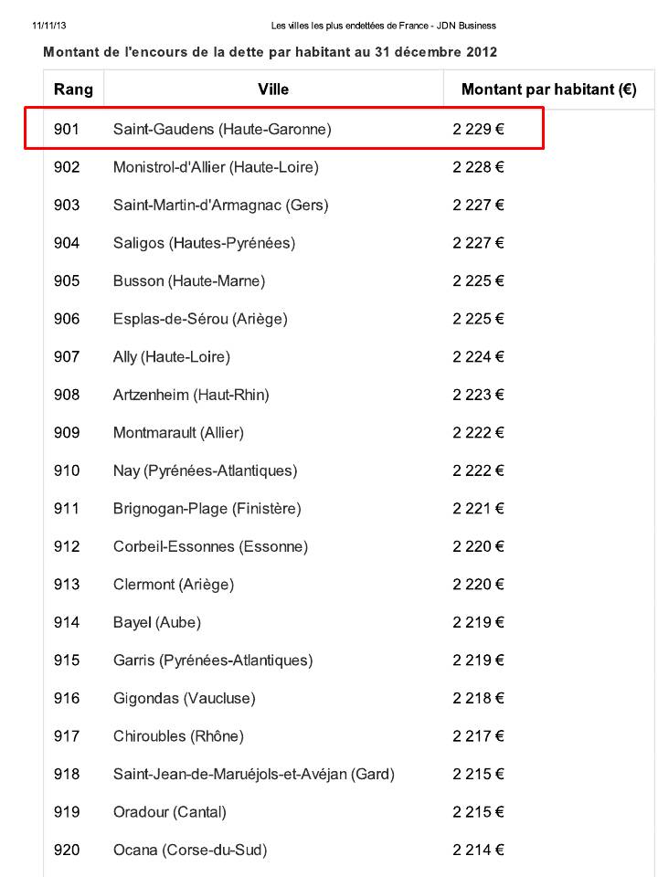This screenshot has width=658, height=877.
Task: Click the 2 219 € amount for Bayel
Action: click(x=478, y=622)
